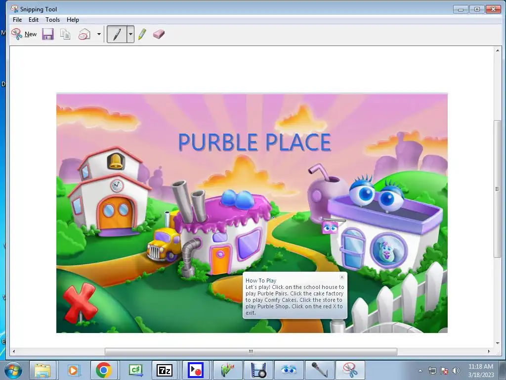Open the File menu

pyautogui.click(x=17, y=20)
